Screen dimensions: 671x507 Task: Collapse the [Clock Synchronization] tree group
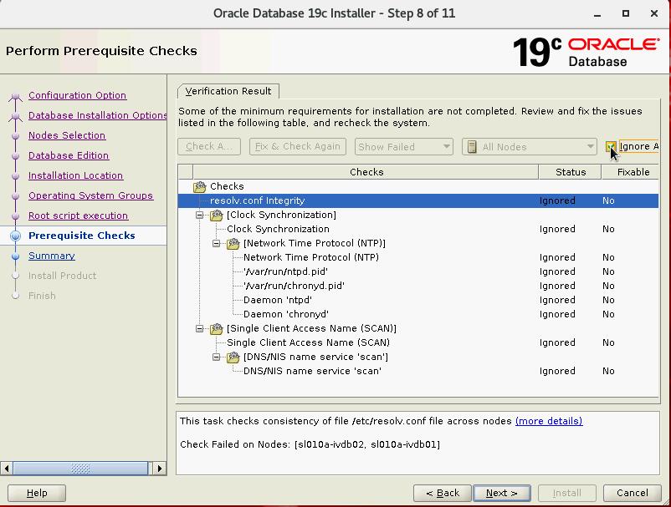pos(201,215)
